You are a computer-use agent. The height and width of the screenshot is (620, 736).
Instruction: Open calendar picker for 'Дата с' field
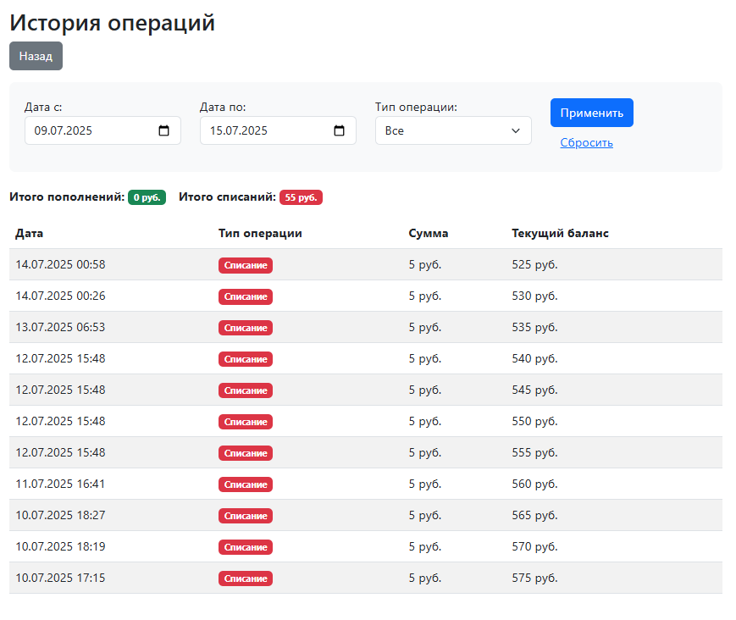tap(163, 130)
